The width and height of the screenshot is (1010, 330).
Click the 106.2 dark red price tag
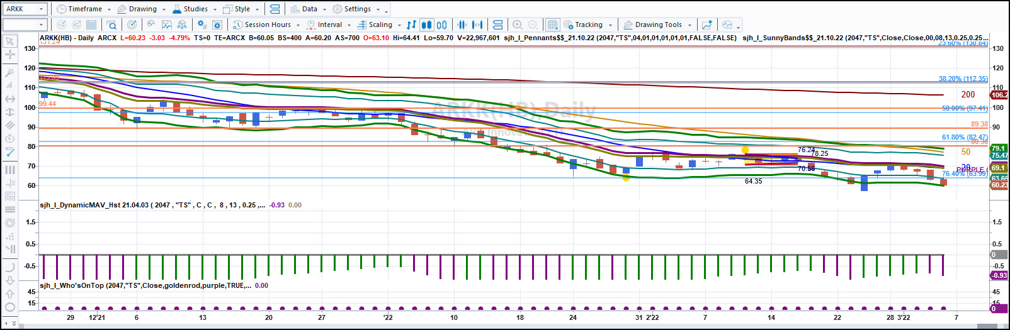(999, 95)
